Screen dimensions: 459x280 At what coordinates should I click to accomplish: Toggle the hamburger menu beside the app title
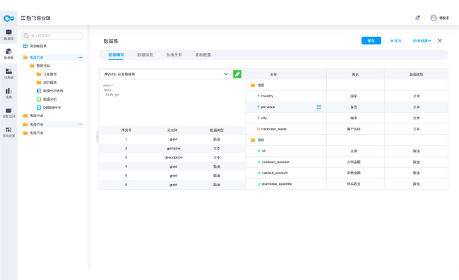(x=23, y=18)
